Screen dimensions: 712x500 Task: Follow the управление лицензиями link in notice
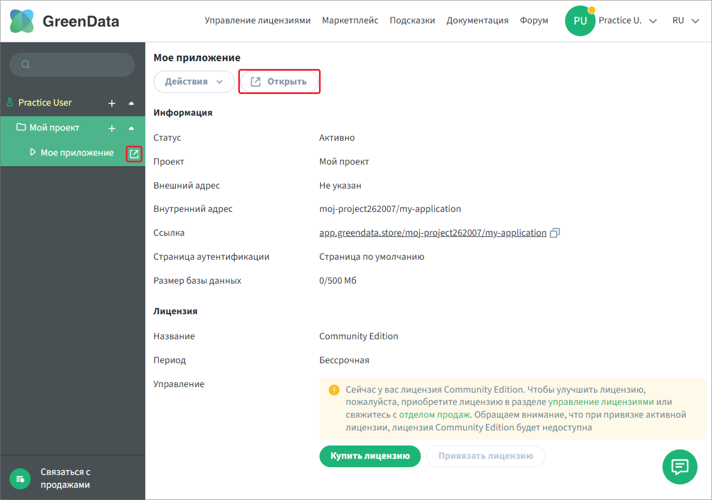(601, 402)
